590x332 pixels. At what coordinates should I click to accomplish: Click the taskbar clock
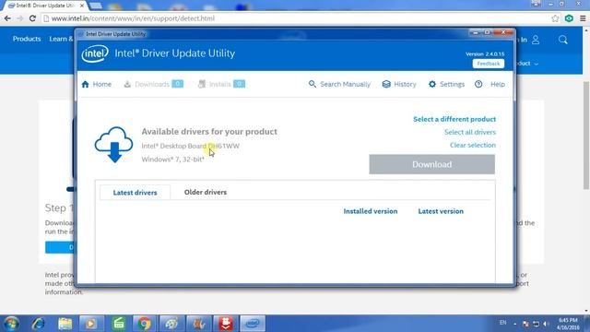568,324
